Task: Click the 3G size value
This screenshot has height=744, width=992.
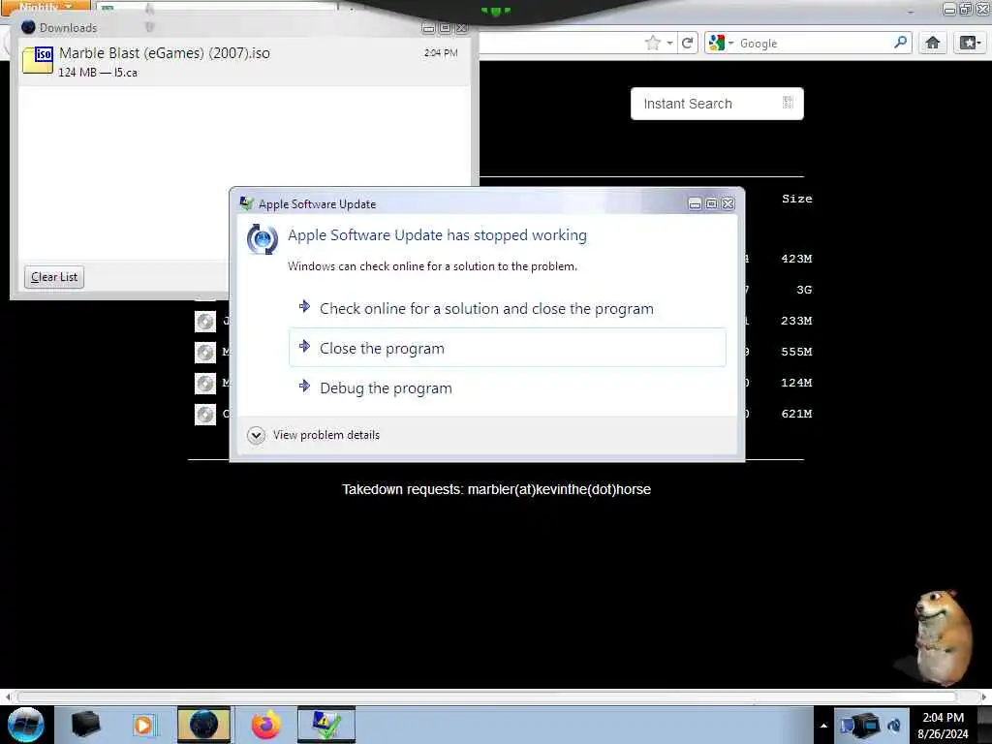Action: (x=803, y=290)
